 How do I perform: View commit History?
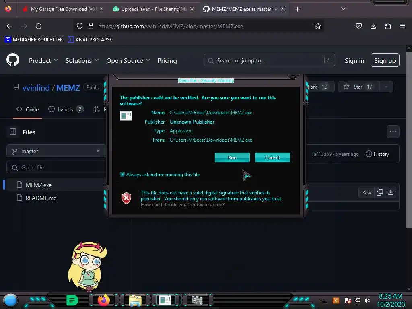coord(377,154)
